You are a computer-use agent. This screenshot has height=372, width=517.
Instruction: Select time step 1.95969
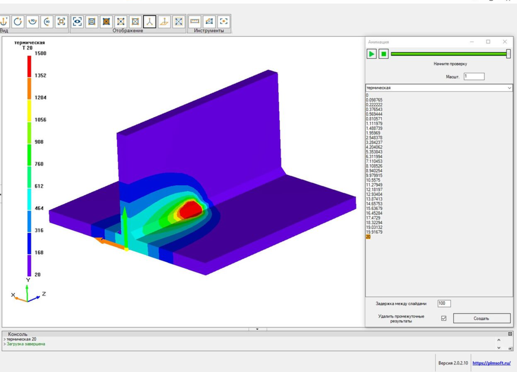point(373,133)
